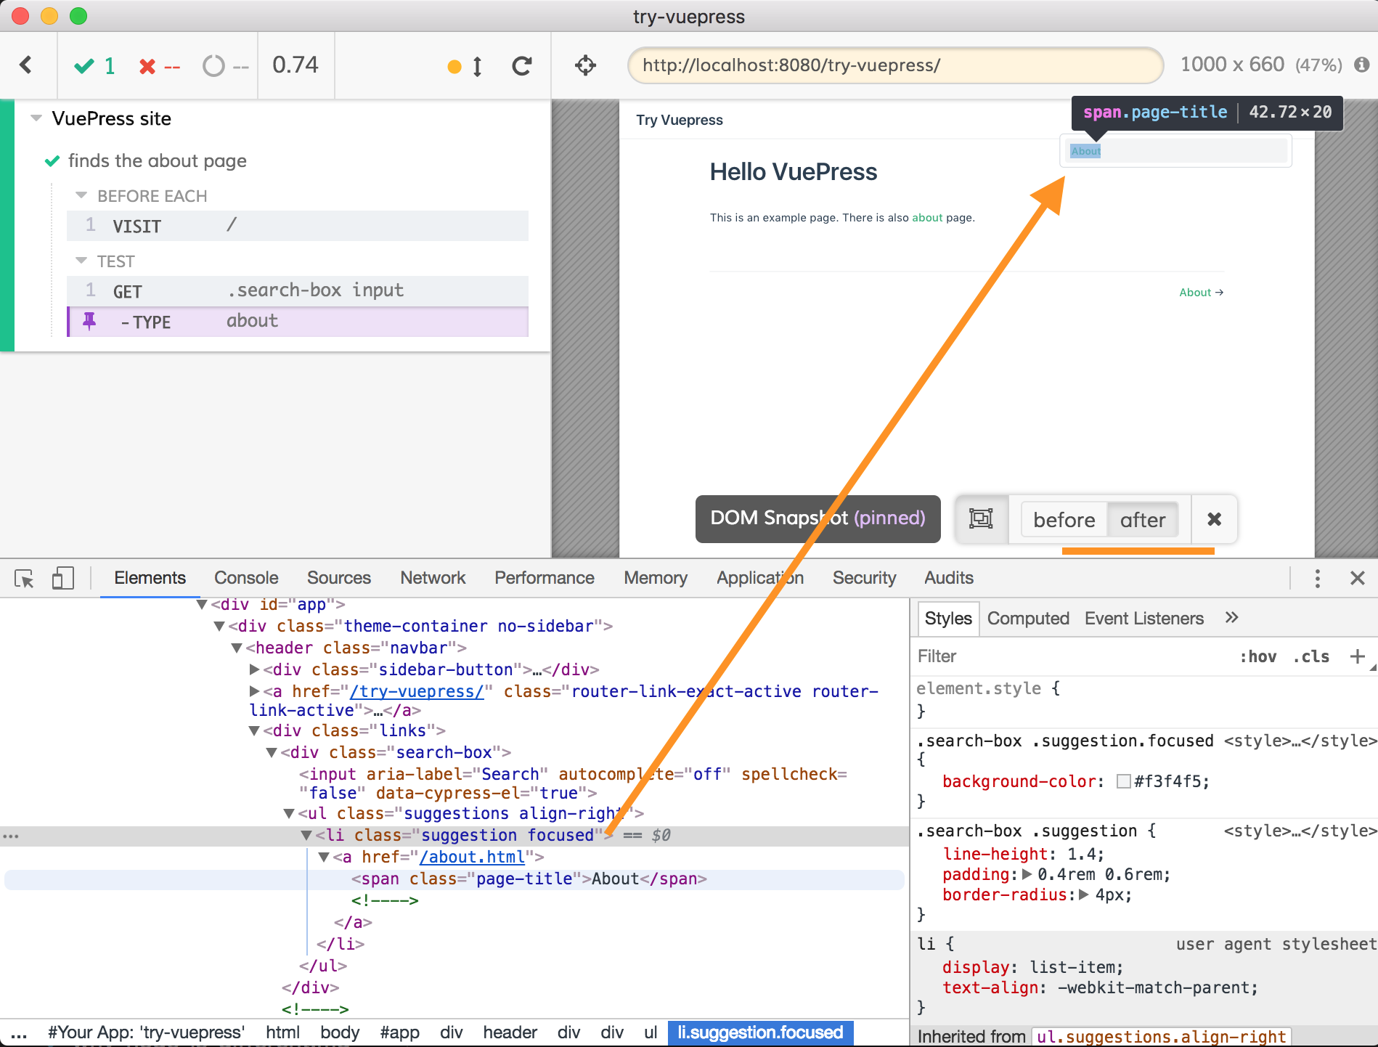Open the ul.suggestions.align-right inherited link
Viewport: 1378px width, 1047px height.
point(1161,1037)
